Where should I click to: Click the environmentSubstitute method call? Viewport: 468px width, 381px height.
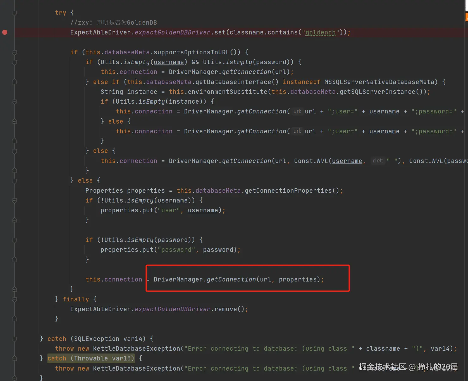227,92
